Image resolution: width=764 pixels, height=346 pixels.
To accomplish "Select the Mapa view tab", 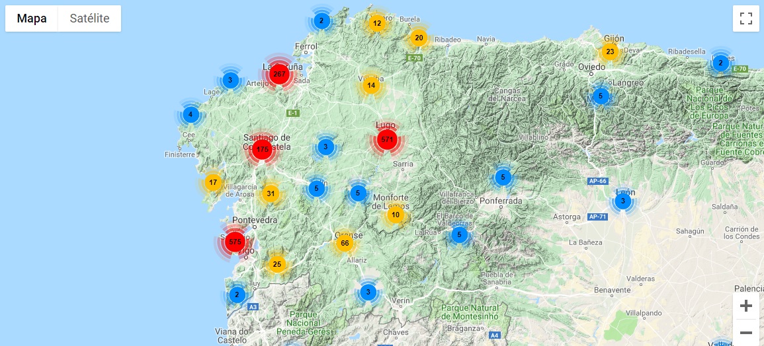I will tap(32, 18).
